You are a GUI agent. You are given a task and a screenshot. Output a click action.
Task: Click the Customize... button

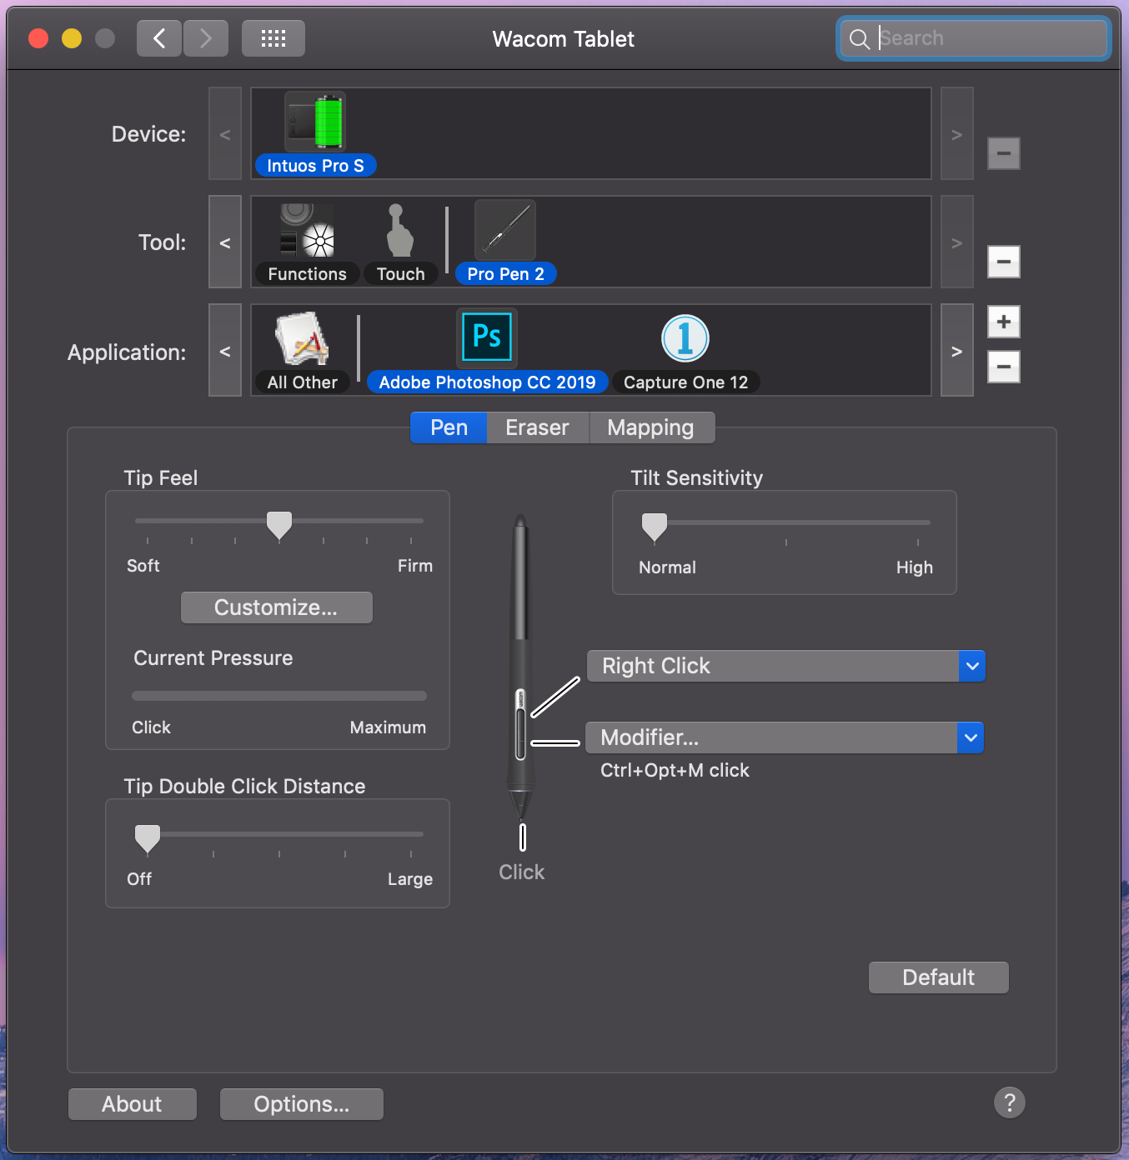(276, 607)
